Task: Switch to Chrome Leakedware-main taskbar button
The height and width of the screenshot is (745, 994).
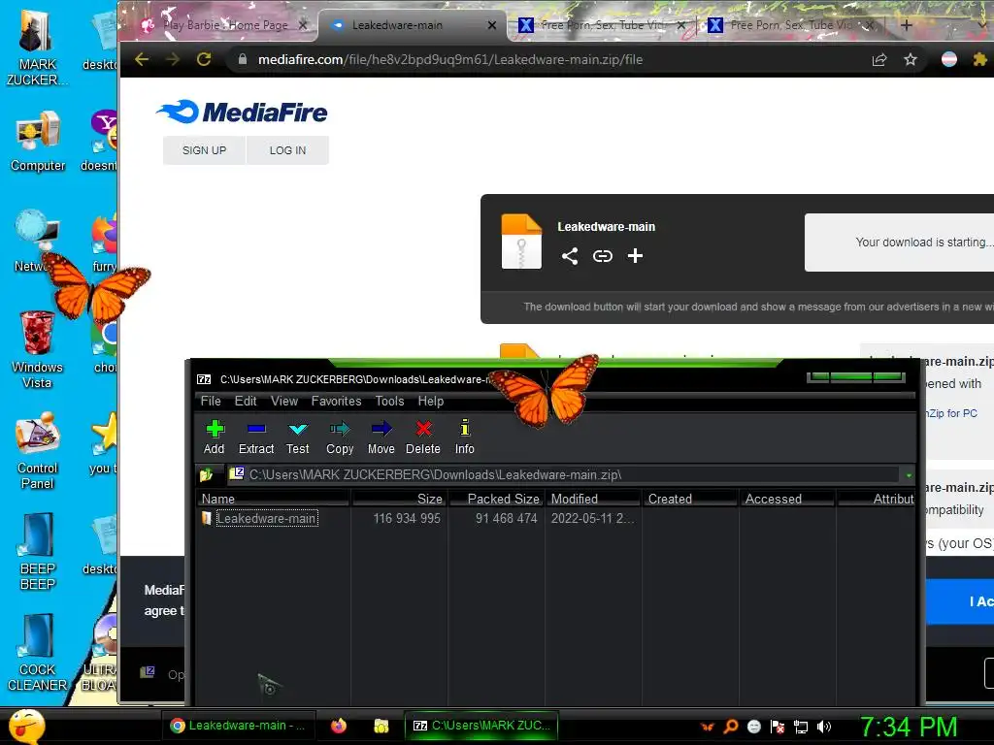Action: click(238, 726)
